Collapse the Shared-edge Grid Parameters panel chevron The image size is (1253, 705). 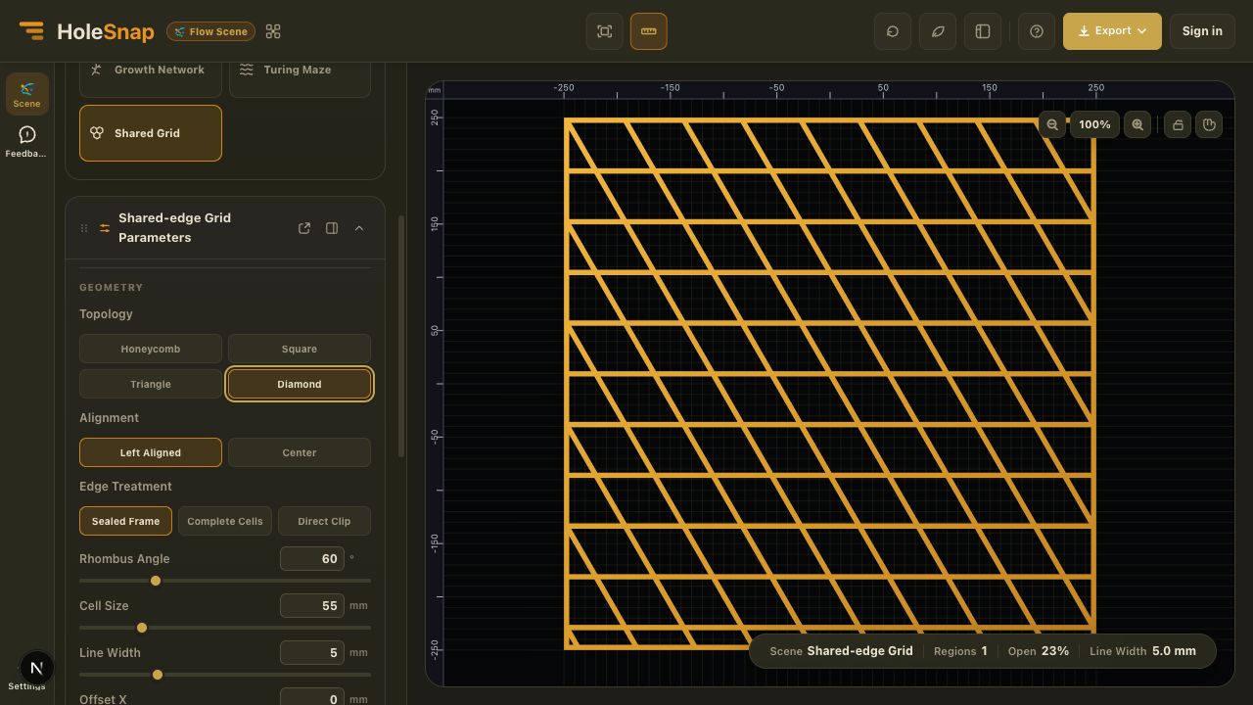click(x=359, y=228)
